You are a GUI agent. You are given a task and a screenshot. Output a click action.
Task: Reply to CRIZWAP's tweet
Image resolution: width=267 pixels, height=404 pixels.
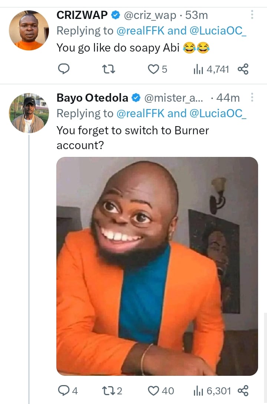pyautogui.click(x=65, y=69)
